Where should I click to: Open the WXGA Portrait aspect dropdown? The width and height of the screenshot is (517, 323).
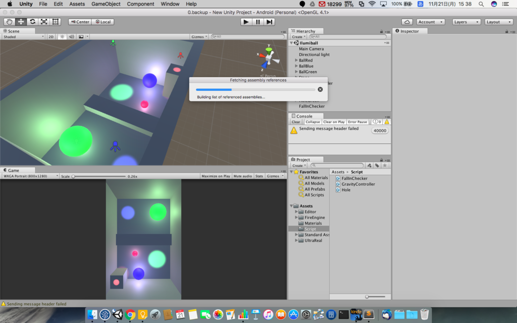30,176
